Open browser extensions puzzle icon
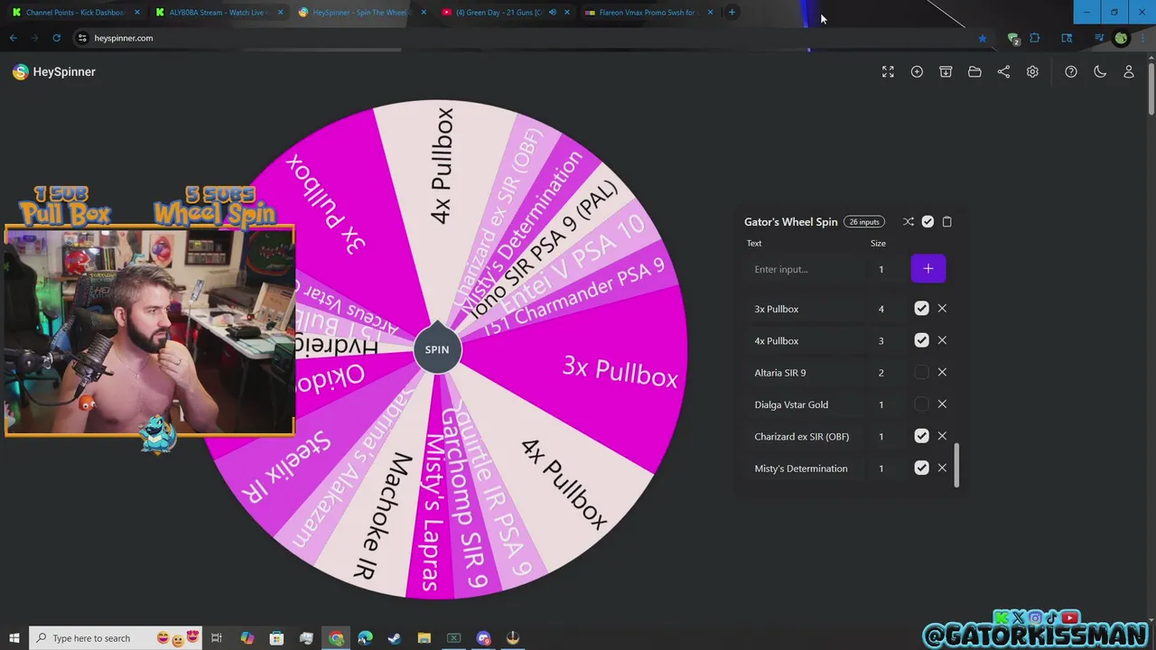Screen dimensions: 1156x650 click(1035, 38)
